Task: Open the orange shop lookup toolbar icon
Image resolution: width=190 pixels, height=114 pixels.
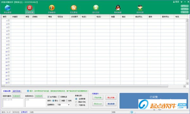Action: [52, 8]
